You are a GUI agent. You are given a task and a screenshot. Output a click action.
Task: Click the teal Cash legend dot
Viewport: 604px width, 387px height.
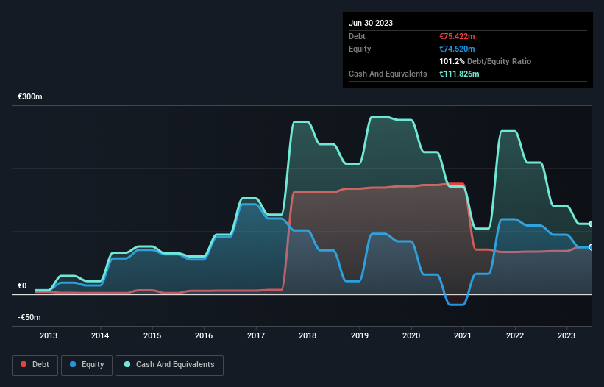pyautogui.click(x=127, y=365)
